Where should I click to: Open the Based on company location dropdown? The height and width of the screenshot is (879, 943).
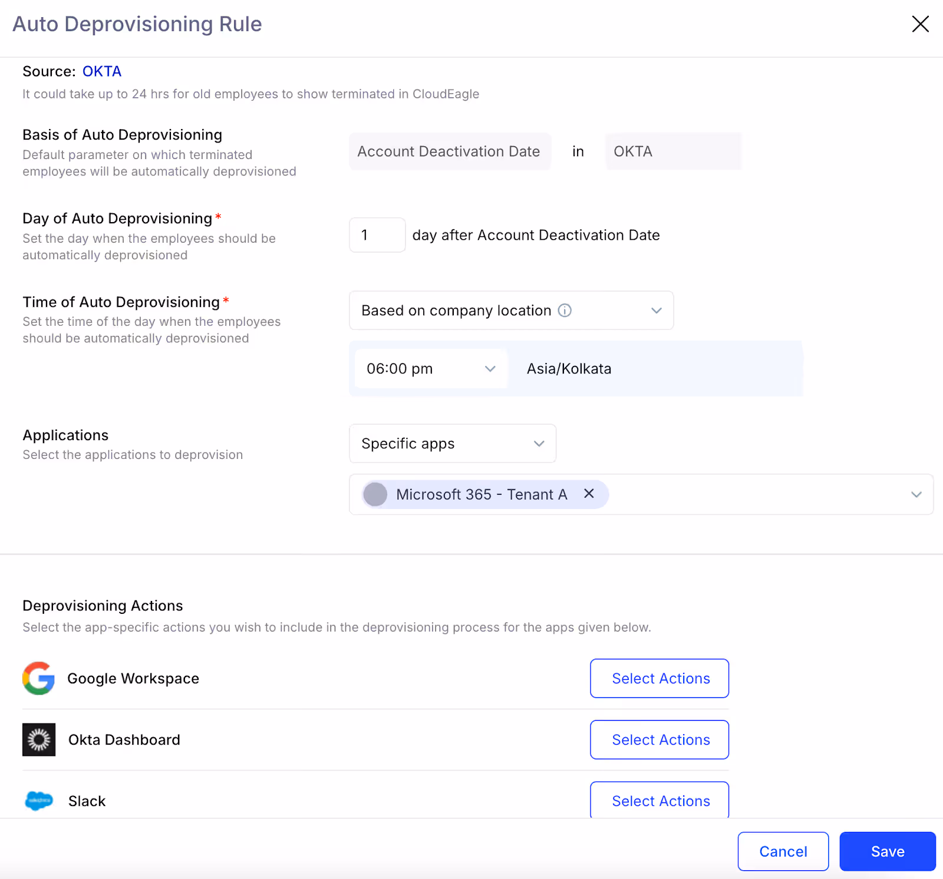click(511, 310)
